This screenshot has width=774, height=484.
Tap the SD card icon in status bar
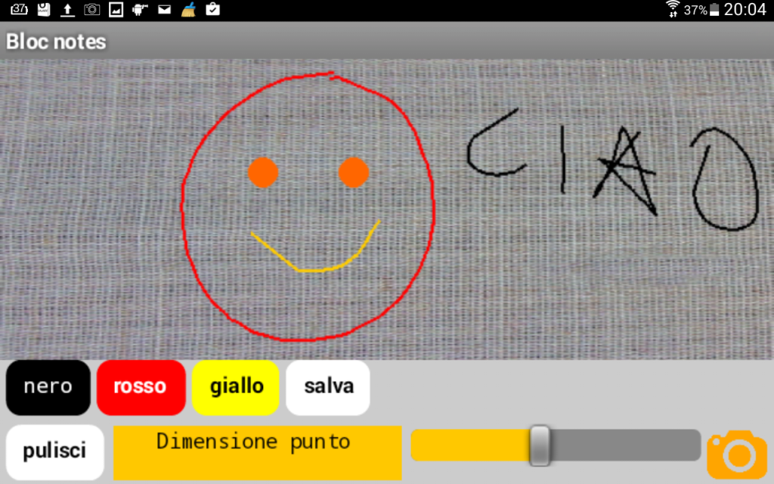[x=44, y=10]
